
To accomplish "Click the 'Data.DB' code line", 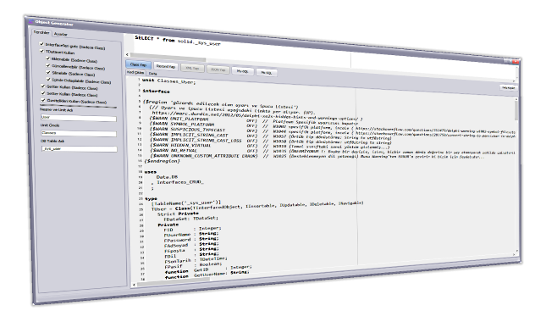I will (x=167, y=177).
